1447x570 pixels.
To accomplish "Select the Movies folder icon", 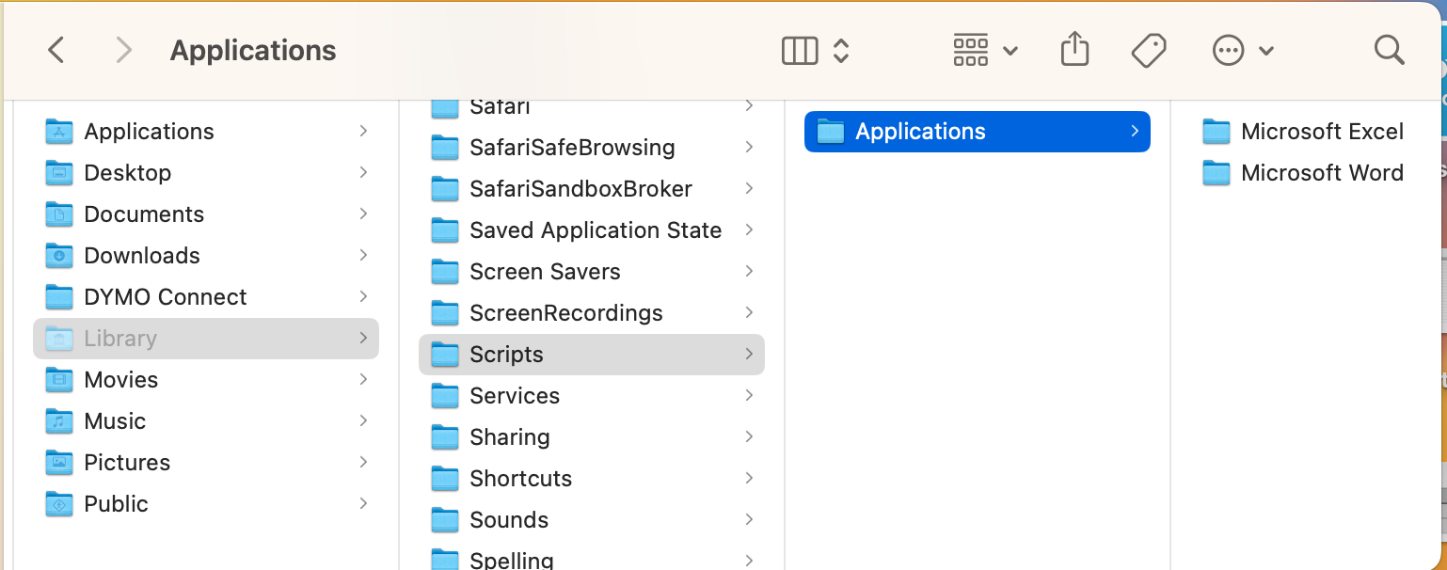I will click(x=59, y=380).
